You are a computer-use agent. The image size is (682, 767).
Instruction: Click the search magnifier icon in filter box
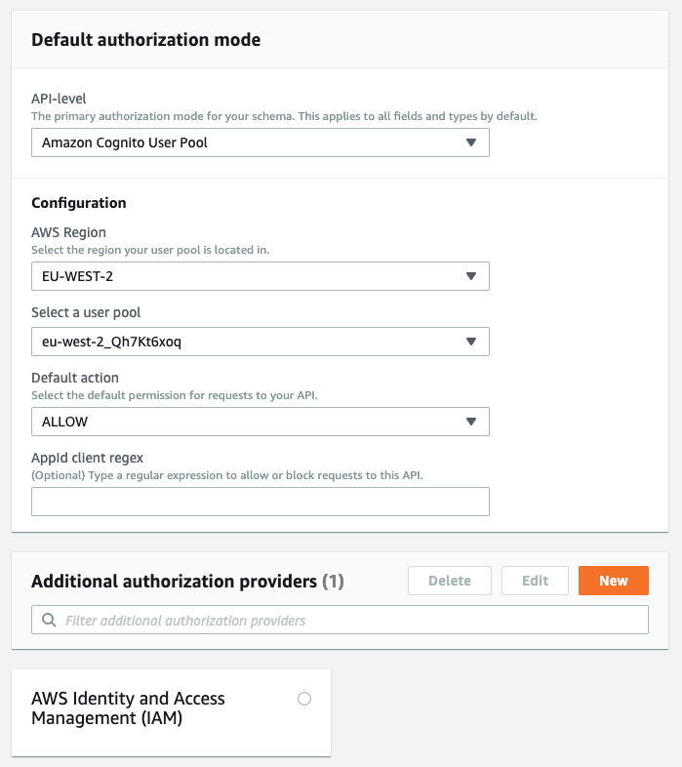(49, 620)
